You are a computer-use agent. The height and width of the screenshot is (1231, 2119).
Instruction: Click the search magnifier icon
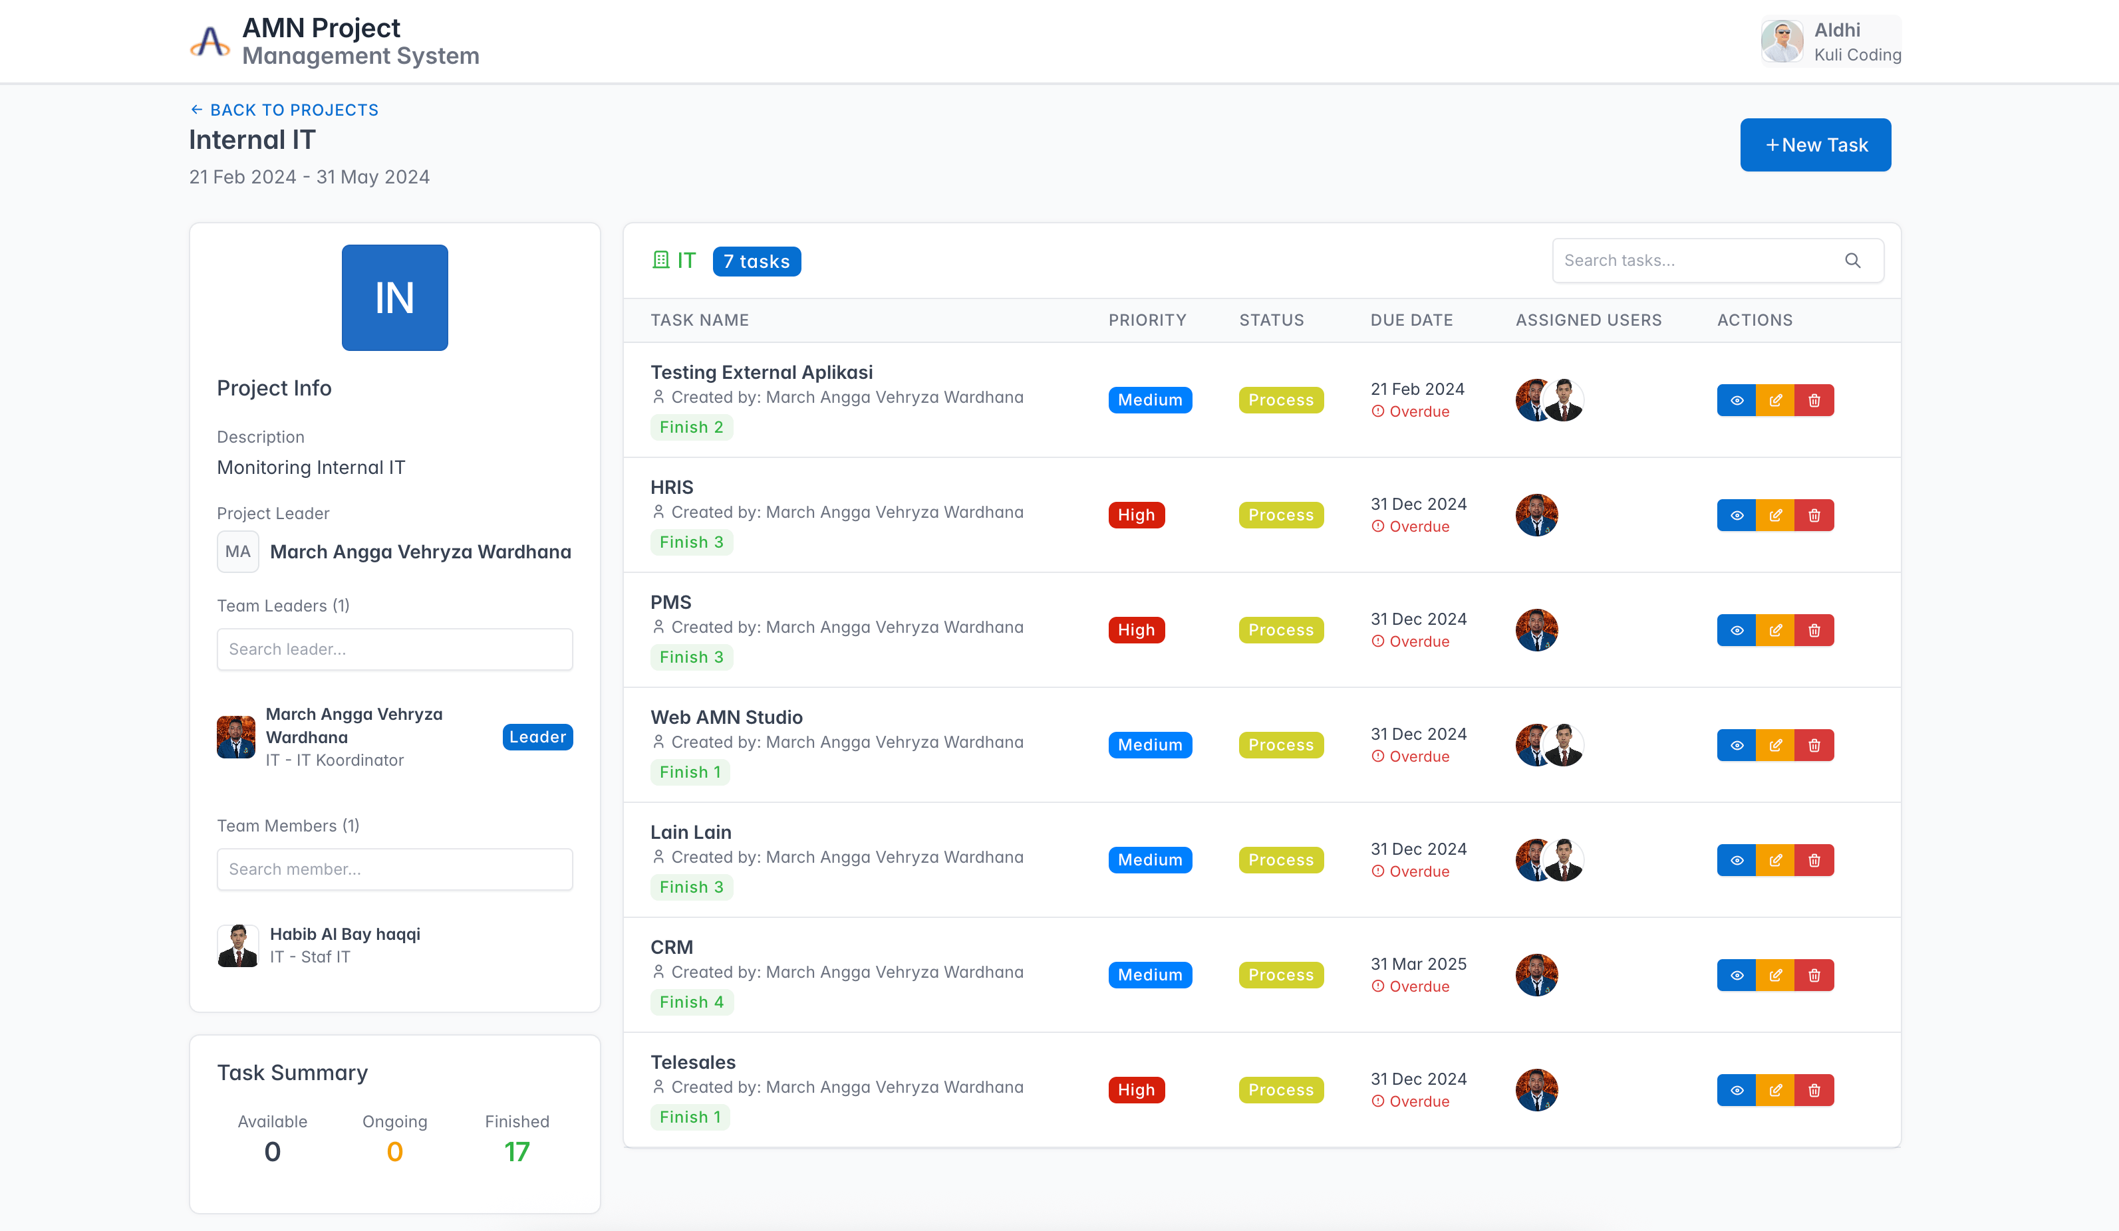tap(1852, 261)
